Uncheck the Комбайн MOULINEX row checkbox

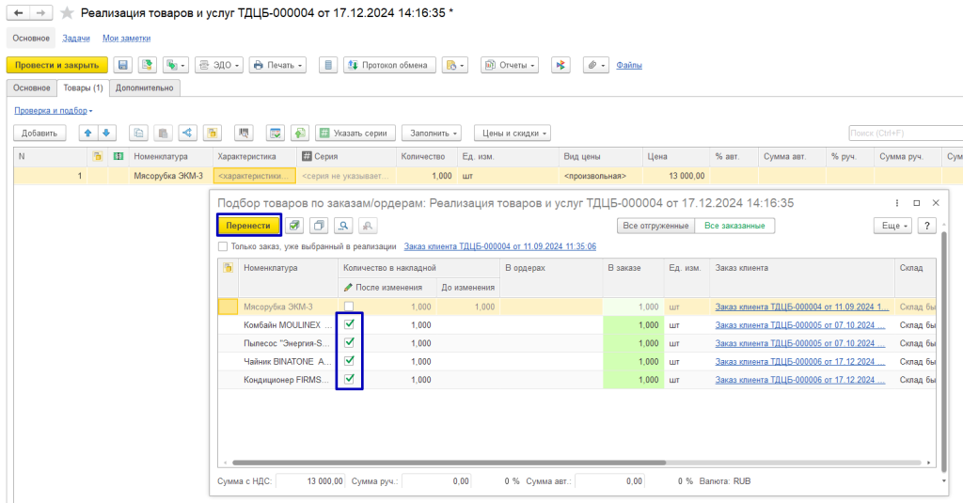[349, 324]
